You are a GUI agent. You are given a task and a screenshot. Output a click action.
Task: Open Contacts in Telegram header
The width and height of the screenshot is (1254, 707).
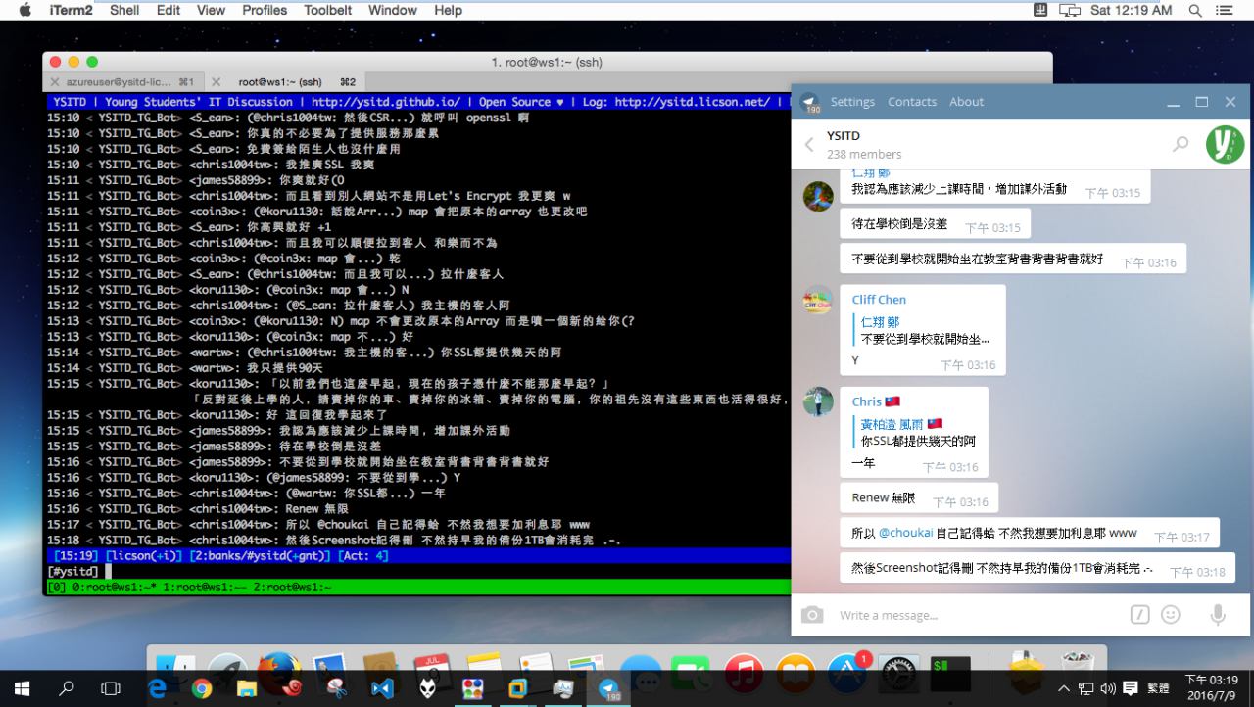pos(912,102)
